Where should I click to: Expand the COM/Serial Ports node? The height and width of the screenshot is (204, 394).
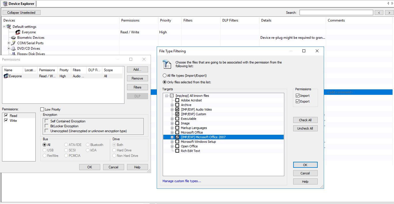point(8,43)
